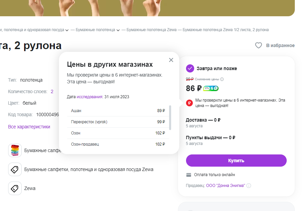Open breadcrumb Zewa 1/2 листа, 2 рулона
This screenshot has width=306, height=211.
(226, 30)
